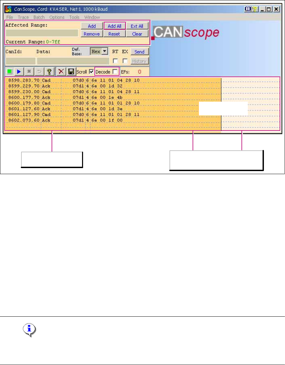Open the Trace menu
Viewport: 285px width, 365px height.
coord(23,17)
